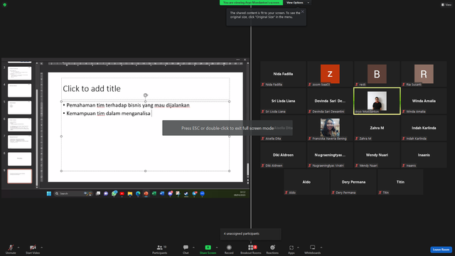Open the Chat panel
This screenshot has width=455, height=256.
pos(186,249)
